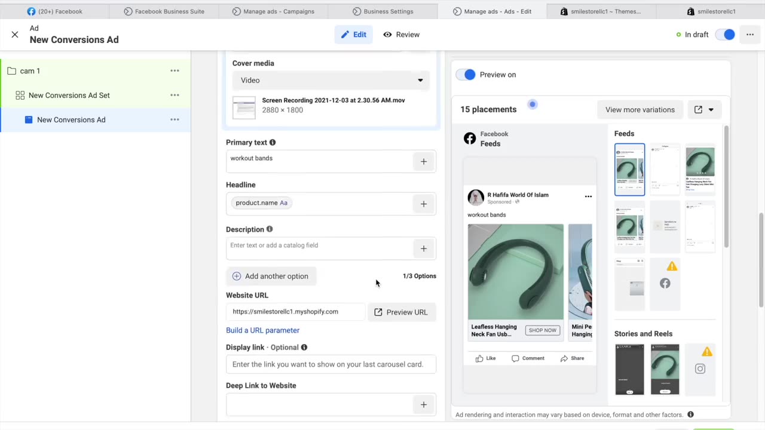Click the info icon next to Display link

304,348
